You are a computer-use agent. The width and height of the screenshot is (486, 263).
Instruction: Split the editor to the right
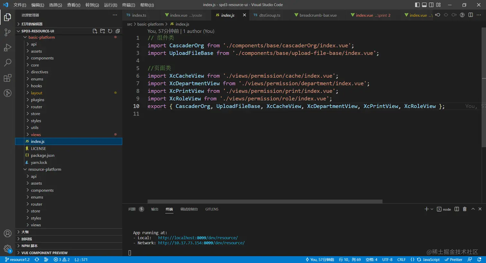471,15
